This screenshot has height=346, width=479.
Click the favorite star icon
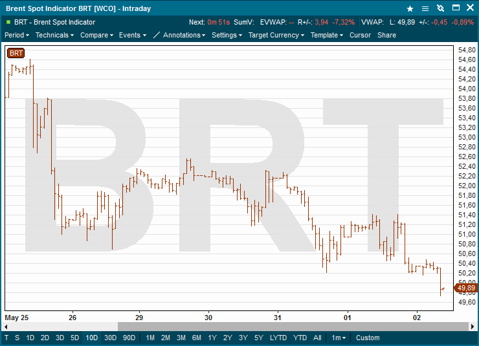coord(410,8)
